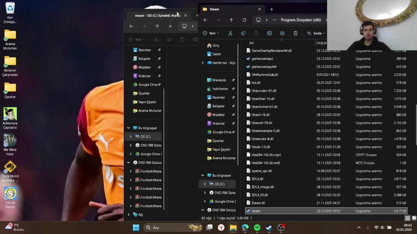Open breadcrumb ellipsis menu in Steam window
Image resolution: width=417 pixels, height=234 pixels.
point(274,20)
